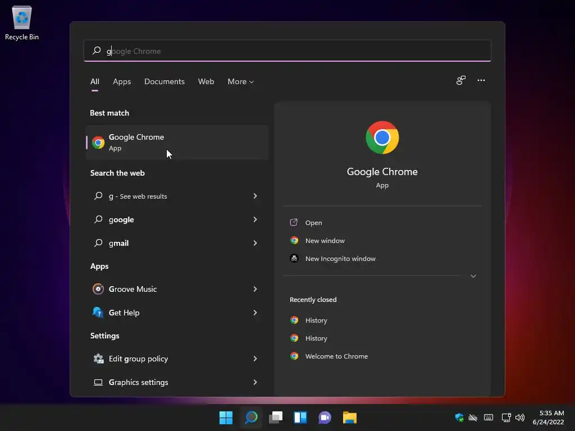Expand arrow next to 'gmail' suggestion
Viewport: 575px width, 431px height.
click(x=255, y=243)
